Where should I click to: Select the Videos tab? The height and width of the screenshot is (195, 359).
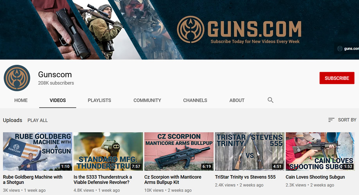click(58, 100)
